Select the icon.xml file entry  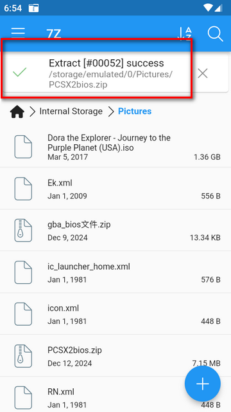[116, 314]
